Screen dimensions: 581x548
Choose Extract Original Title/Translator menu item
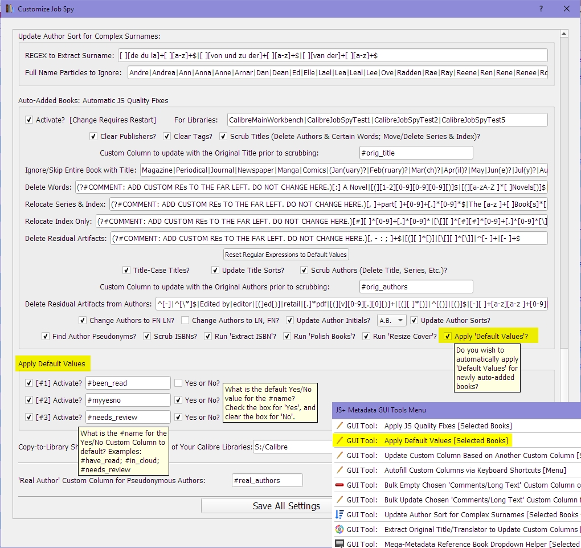[457, 529]
